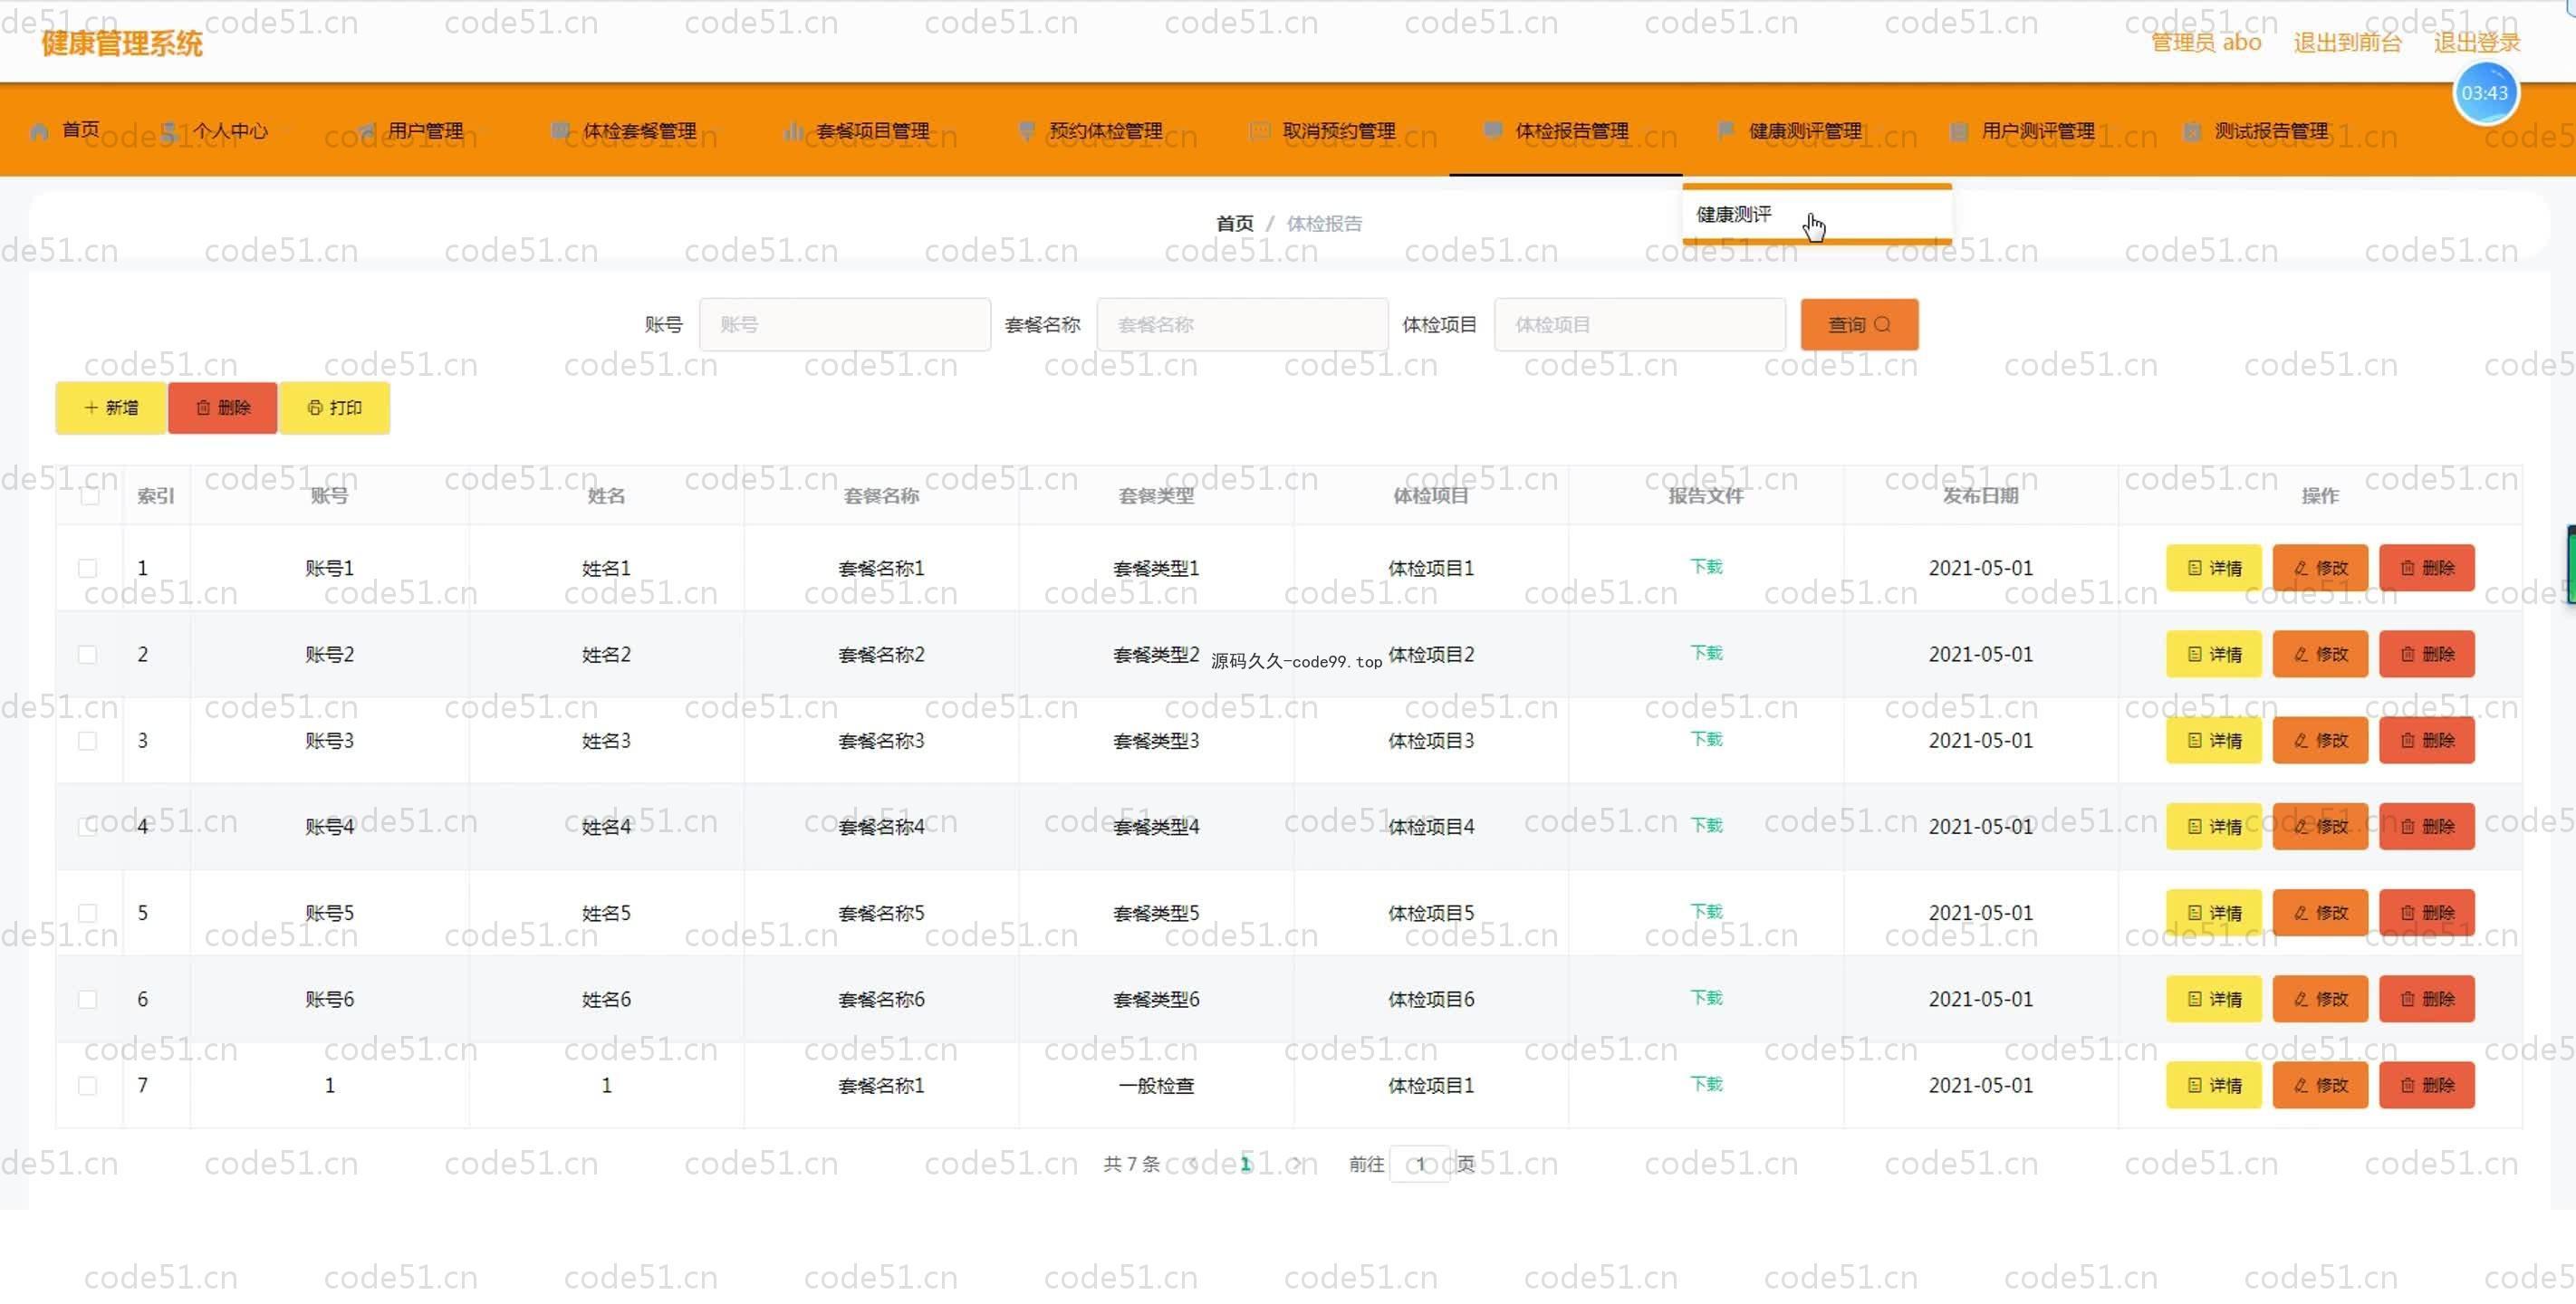Click the icon beside 测试报告管理
The image size is (2576, 1304).
[2192, 131]
